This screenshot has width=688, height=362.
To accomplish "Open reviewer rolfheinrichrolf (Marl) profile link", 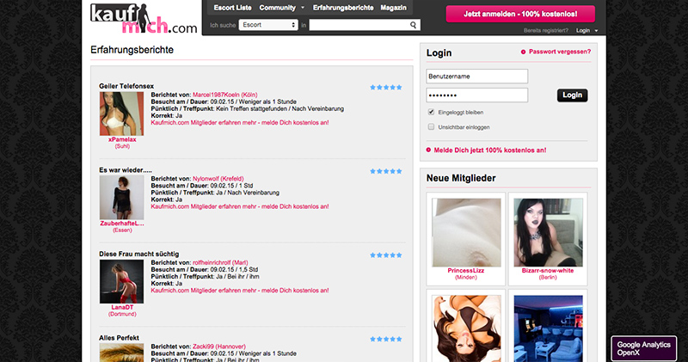I will pos(220,262).
